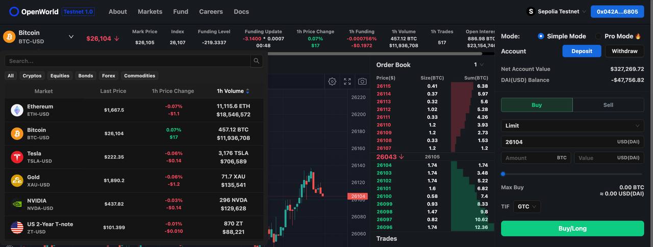Viewport: 653px width, 247px height.
Task: Click the Bitcoin logo in market list
Action: [17, 133]
